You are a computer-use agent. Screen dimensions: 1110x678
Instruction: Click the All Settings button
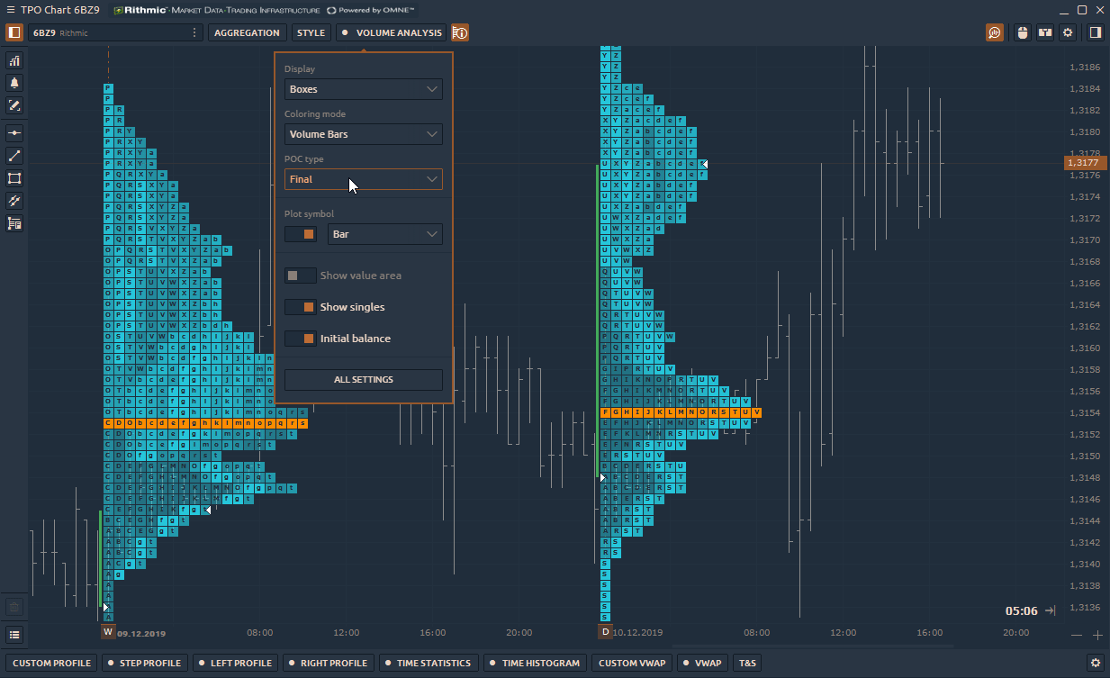pos(363,380)
